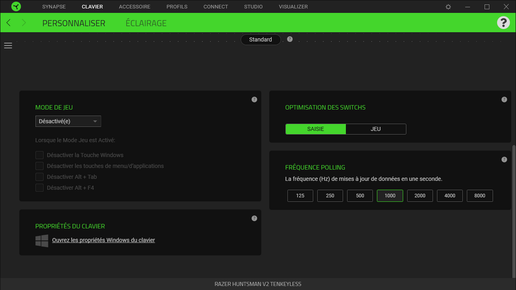Open the SYNAPSE tab
This screenshot has height=290, width=516.
(x=55, y=7)
